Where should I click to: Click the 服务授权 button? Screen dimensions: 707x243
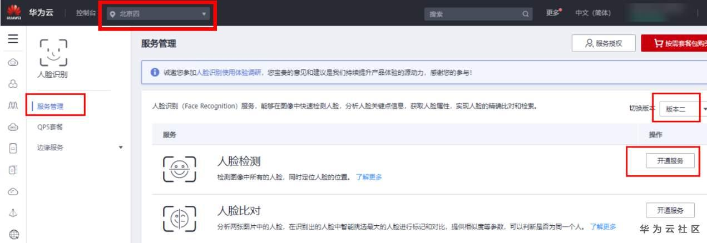coord(604,44)
